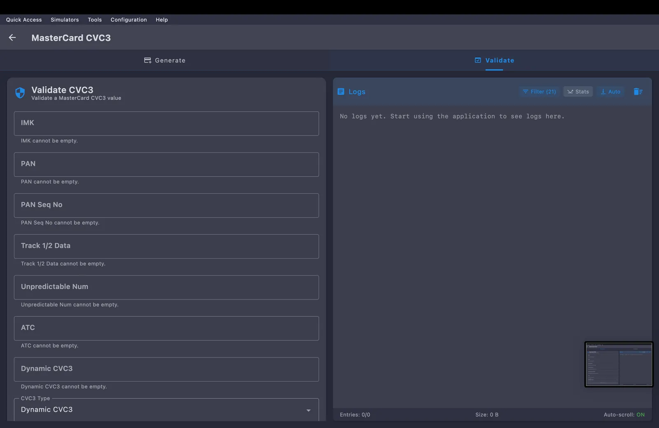Open the Configuration menu
Viewport: 659px width, 428px height.
tap(129, 20)
